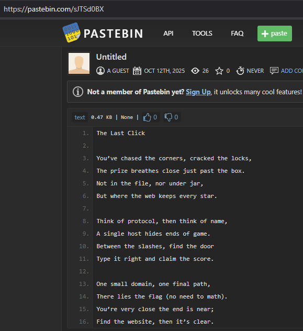
Task: Click the user icon beside A GUEST
Action: click(x=100, y=71)
